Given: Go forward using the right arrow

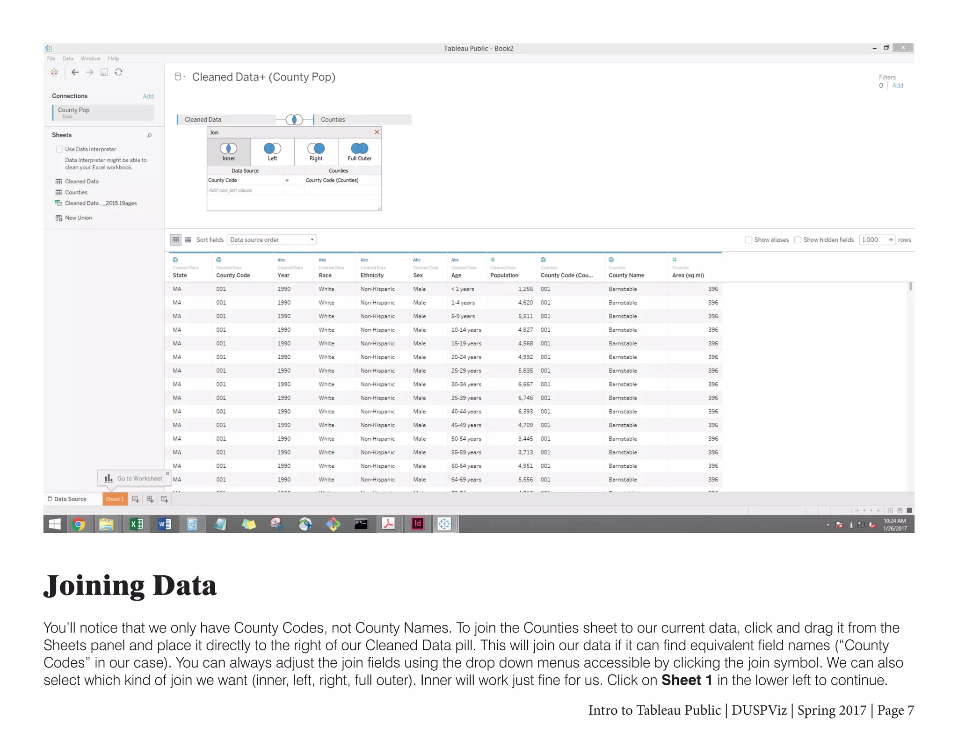Looking at the screenshot, I should [90, 72].
